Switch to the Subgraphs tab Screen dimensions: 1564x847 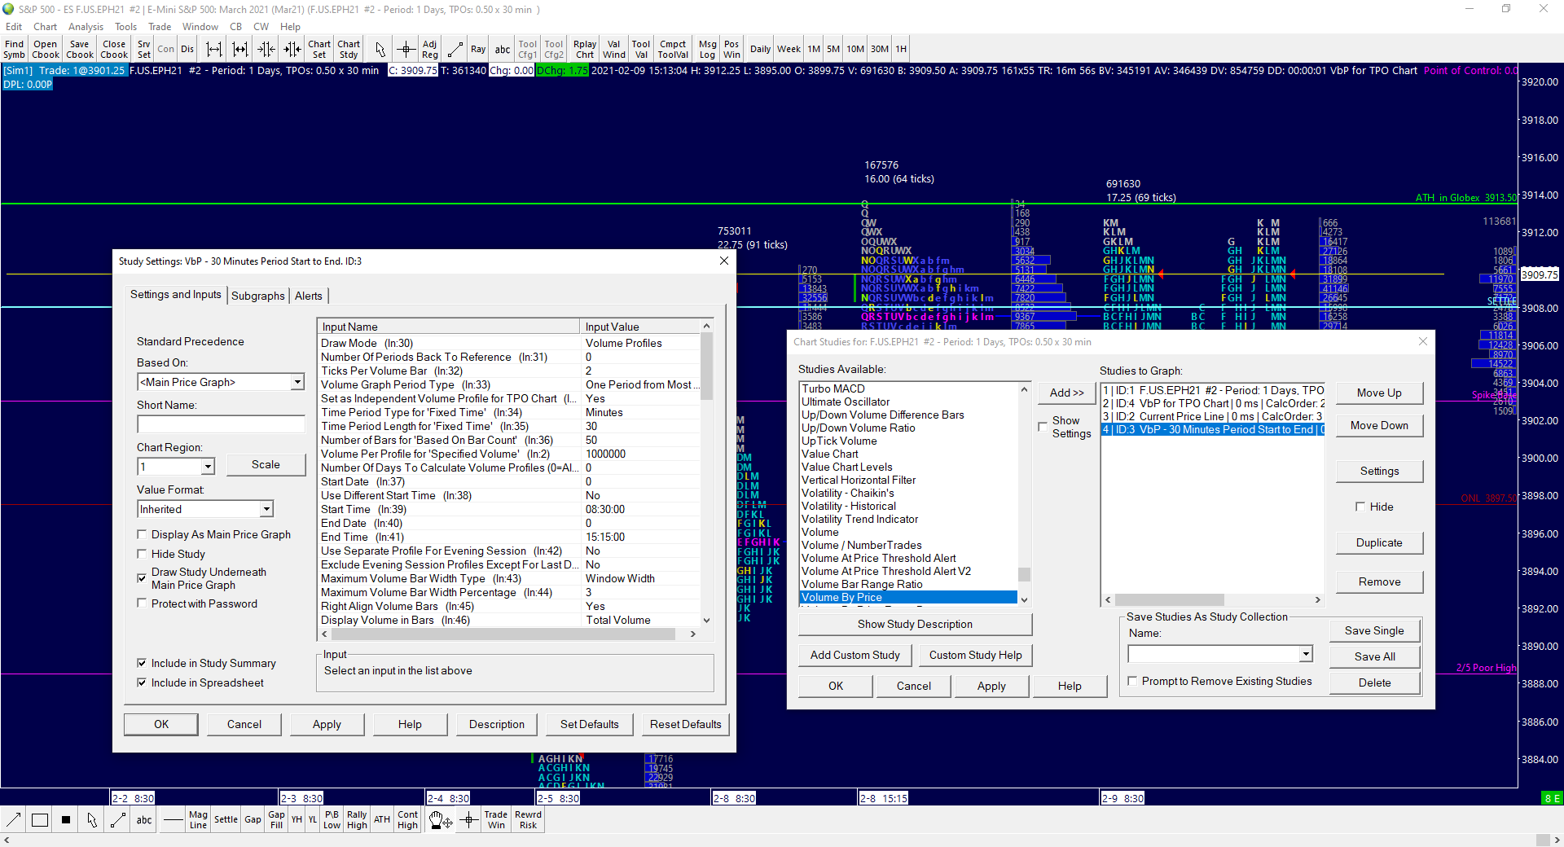point(257,296)
